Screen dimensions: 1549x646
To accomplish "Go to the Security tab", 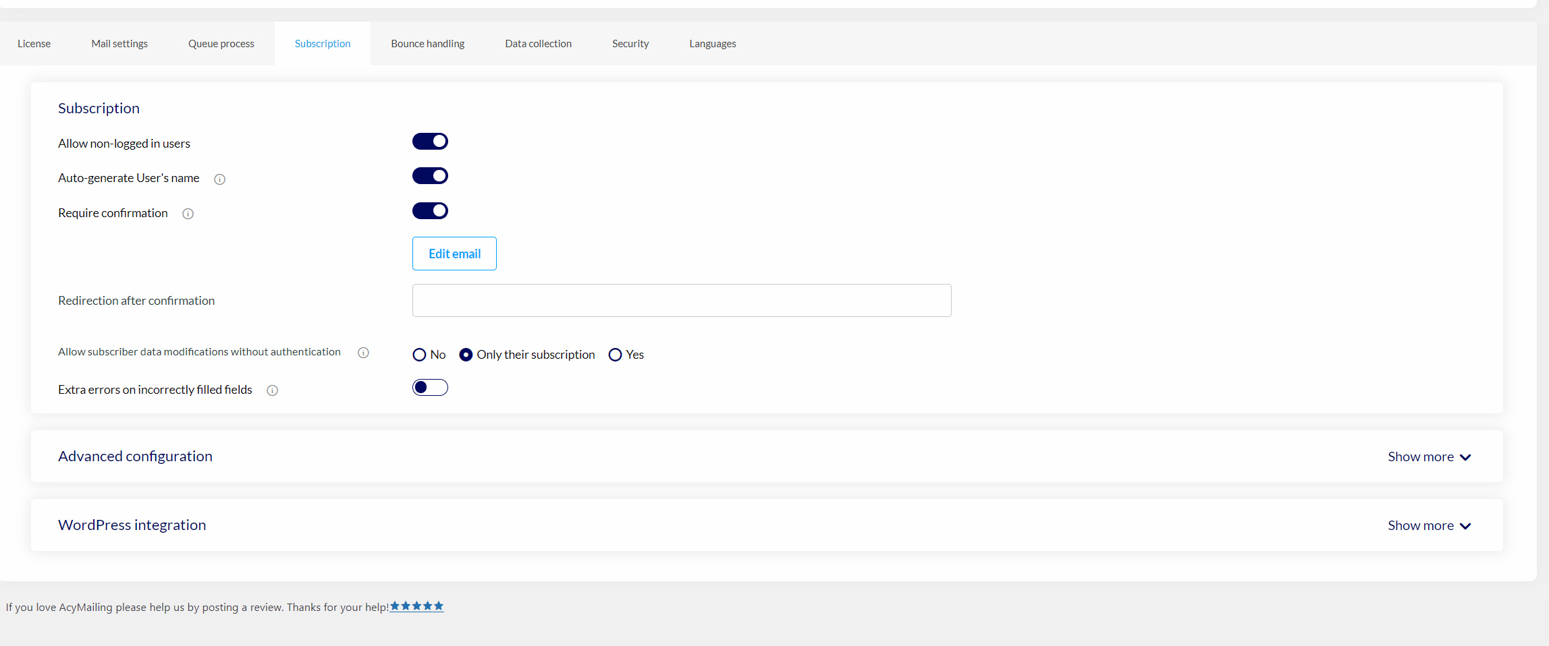I will tap(630, 44).
